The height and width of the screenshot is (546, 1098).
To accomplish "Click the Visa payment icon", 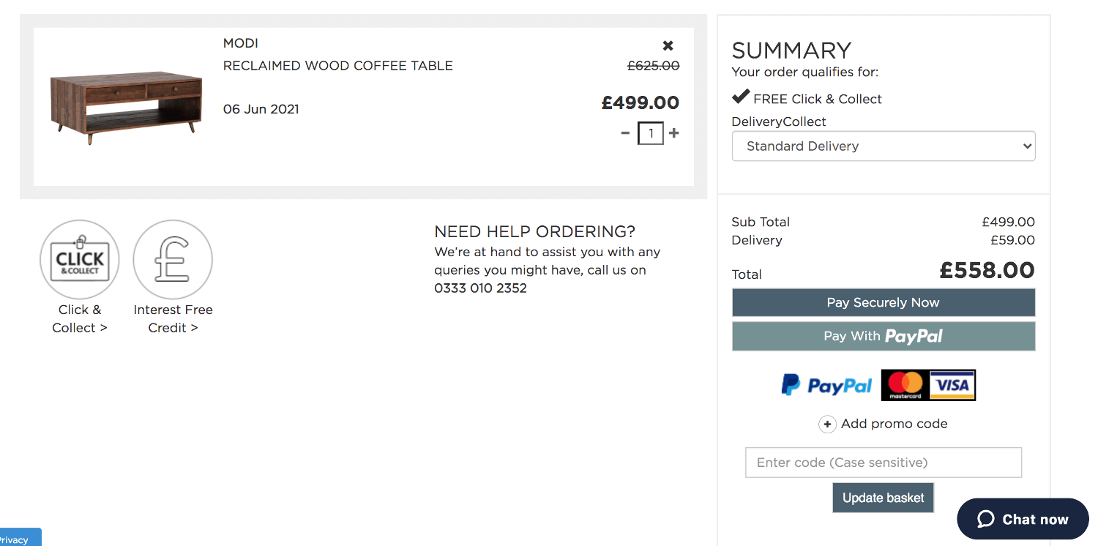I will [952, 384].
